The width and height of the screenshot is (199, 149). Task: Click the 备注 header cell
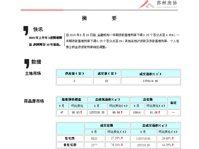click(174, 103)
